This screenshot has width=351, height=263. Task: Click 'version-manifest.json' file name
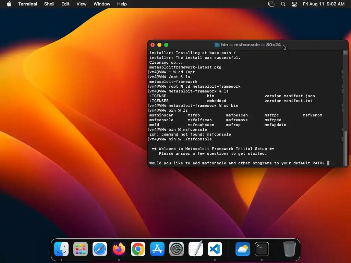(290, 96)
